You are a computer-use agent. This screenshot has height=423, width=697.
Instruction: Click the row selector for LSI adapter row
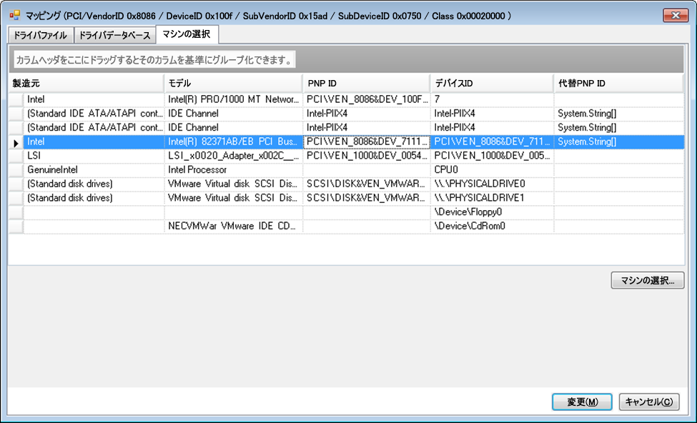click(16, 156)
